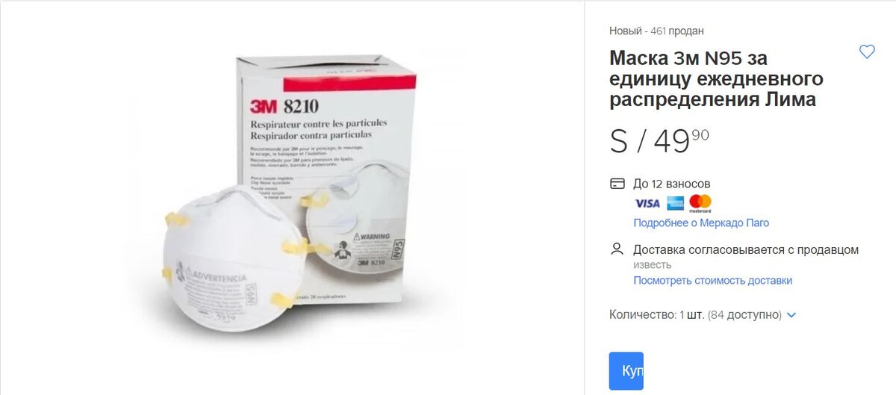Open the Подробнее о Меркадо Паго link
This screenshot has width=896, height=395.
coord(701,223)
